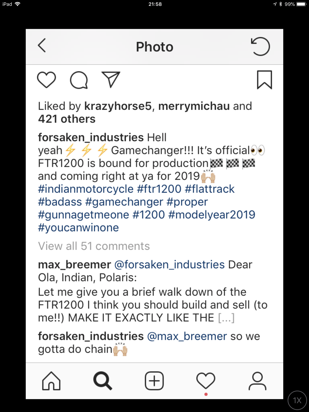Screen dimensions: 309x412
Task: Open the Search tab
Action: click(x=102, y=381)
